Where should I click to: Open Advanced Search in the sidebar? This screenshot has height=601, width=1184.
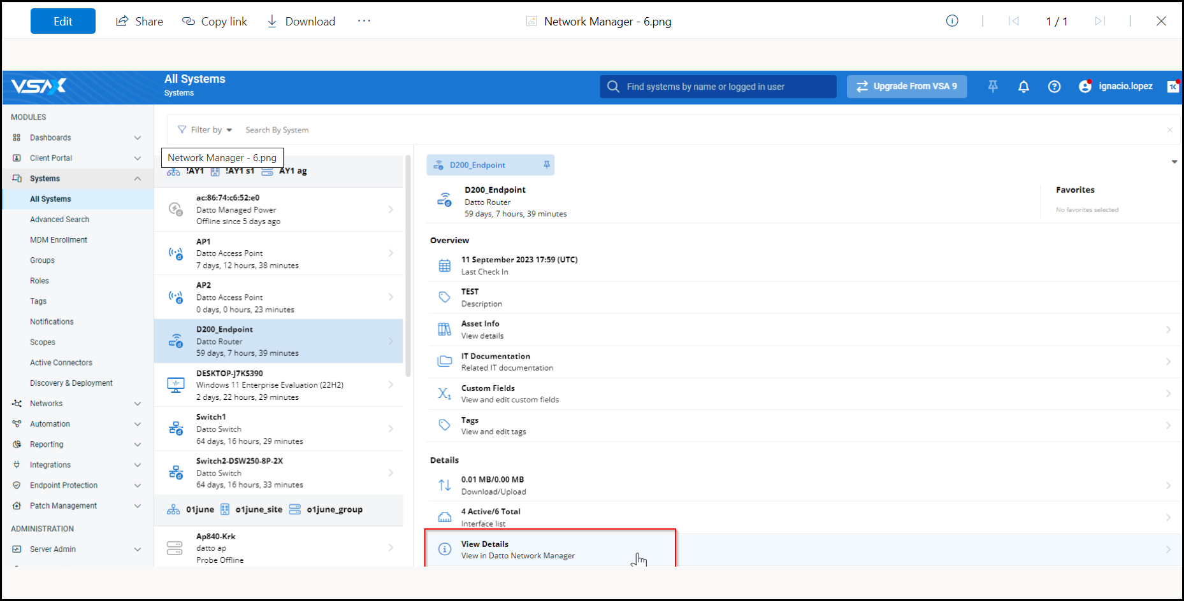59,219
